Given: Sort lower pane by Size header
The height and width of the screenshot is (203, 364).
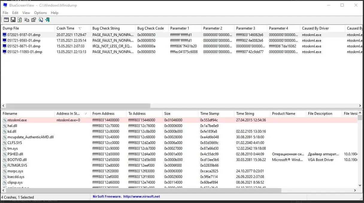Looking at the screenshot, I should tap(181, 114).
